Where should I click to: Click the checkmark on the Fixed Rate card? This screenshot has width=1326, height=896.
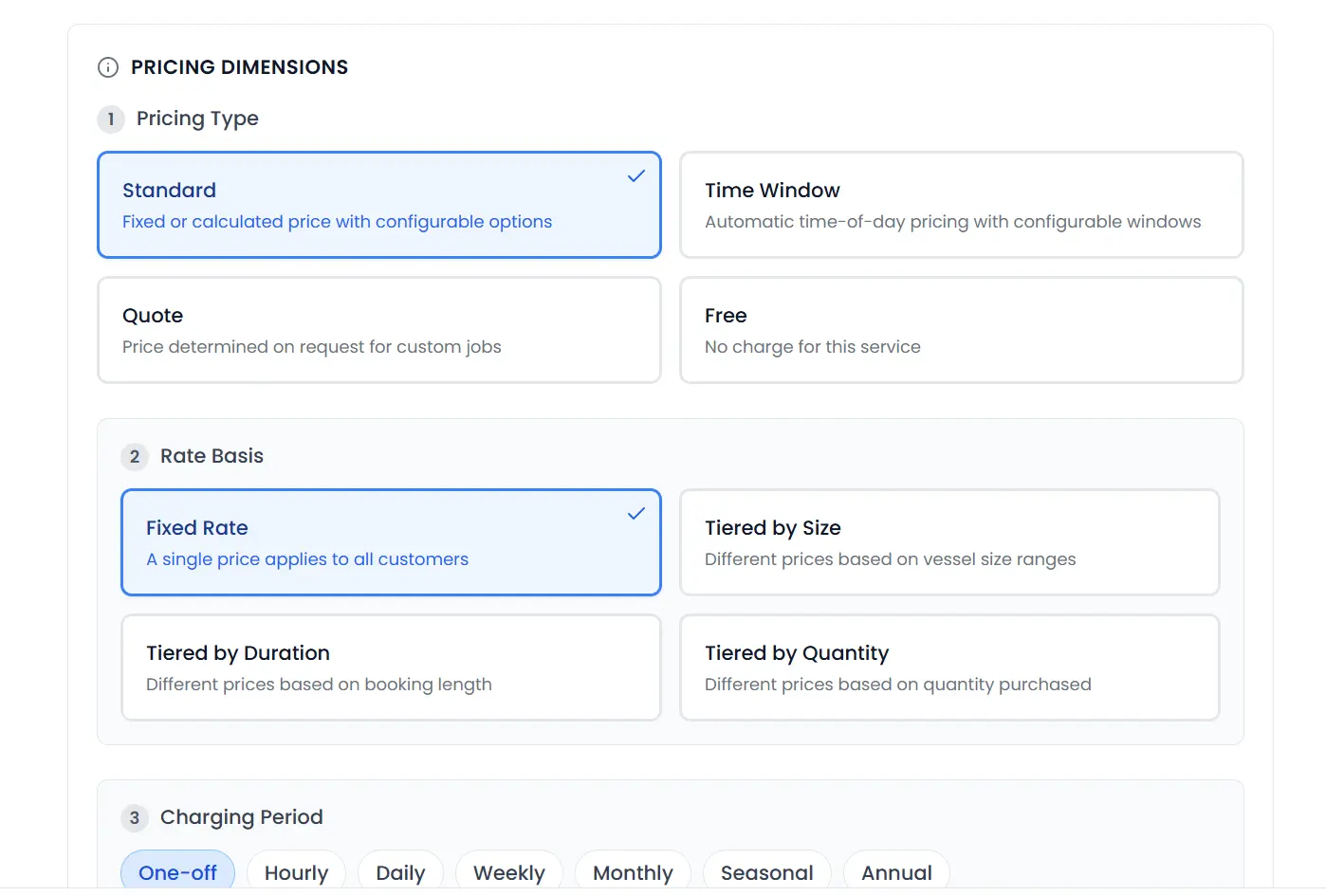pyautogui.click(x=636, y=513)
